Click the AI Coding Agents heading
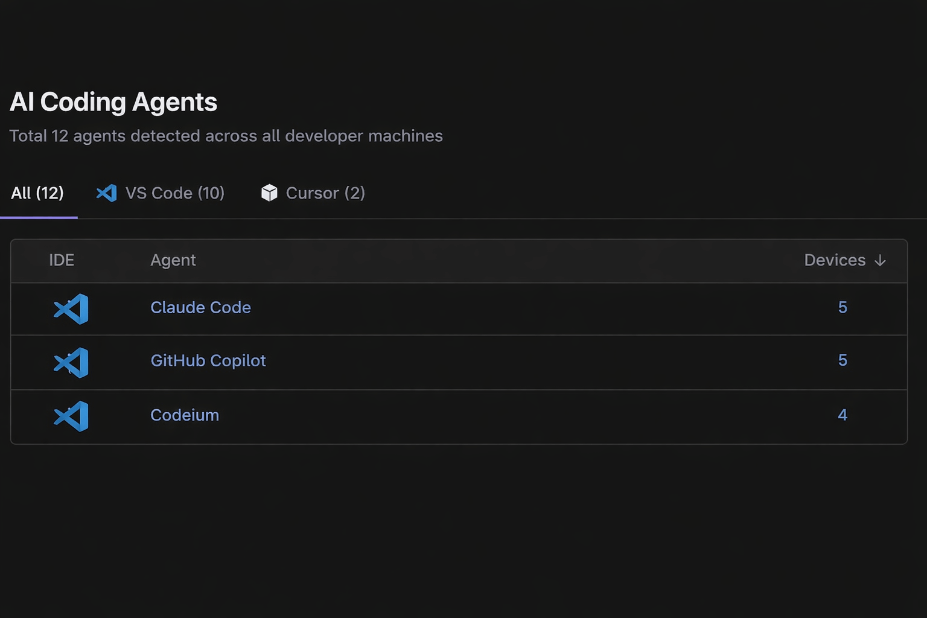Image resolution: width=927 pixels, height=618 pixels. point(113,102)
